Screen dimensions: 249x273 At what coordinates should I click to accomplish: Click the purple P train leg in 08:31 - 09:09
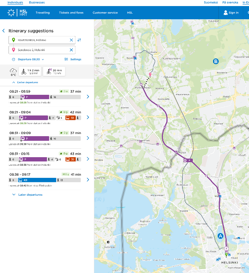[35, 139]
